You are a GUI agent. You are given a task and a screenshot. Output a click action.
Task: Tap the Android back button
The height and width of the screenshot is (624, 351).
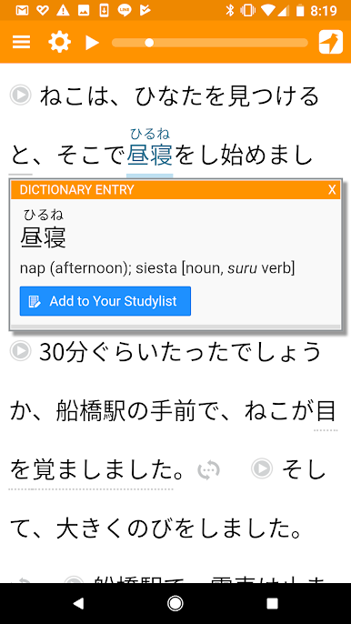78,604
